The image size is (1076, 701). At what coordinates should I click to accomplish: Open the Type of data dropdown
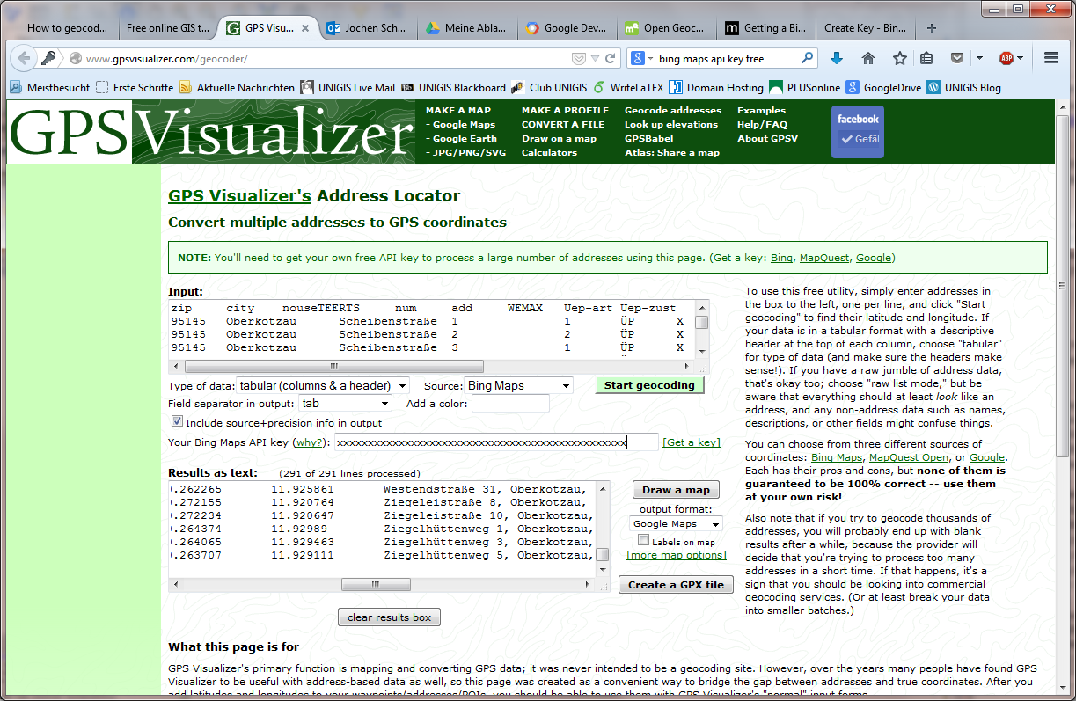[x=323, y=385]
